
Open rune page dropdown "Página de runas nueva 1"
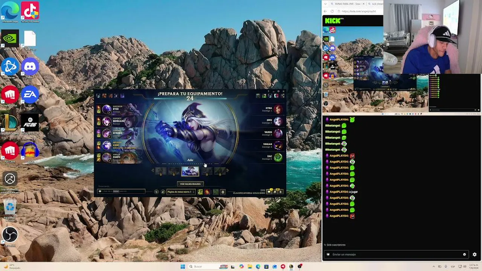click(x=181, y=192)
